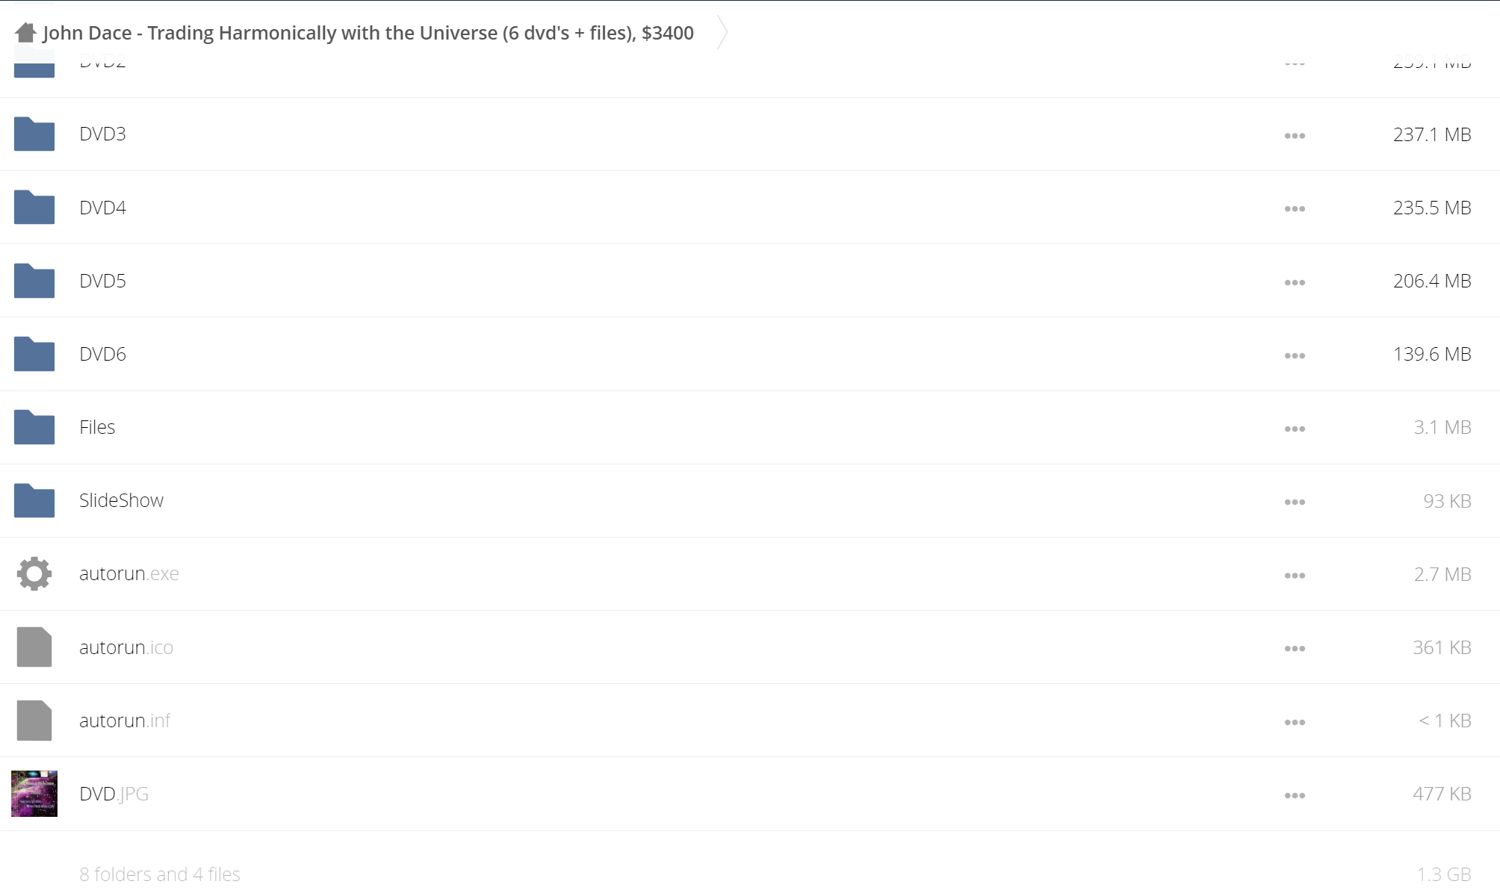Open the DVD4 folder icon
Viewport: 1500px width, 893px height.
point(34,207)
